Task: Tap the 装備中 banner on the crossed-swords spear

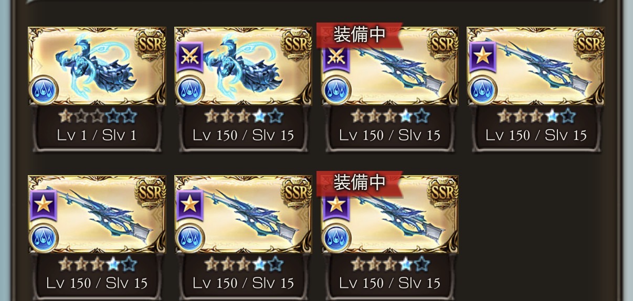Action: 360,34
